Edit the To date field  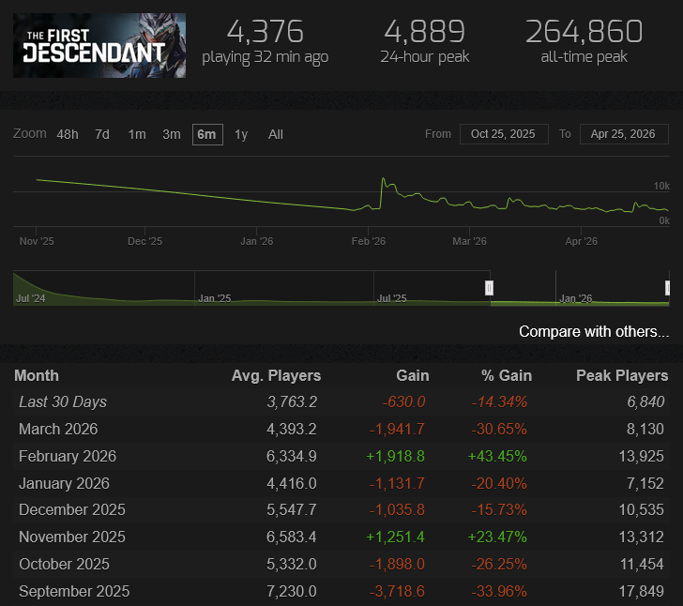pyautogui.click(x=624, y=134)
